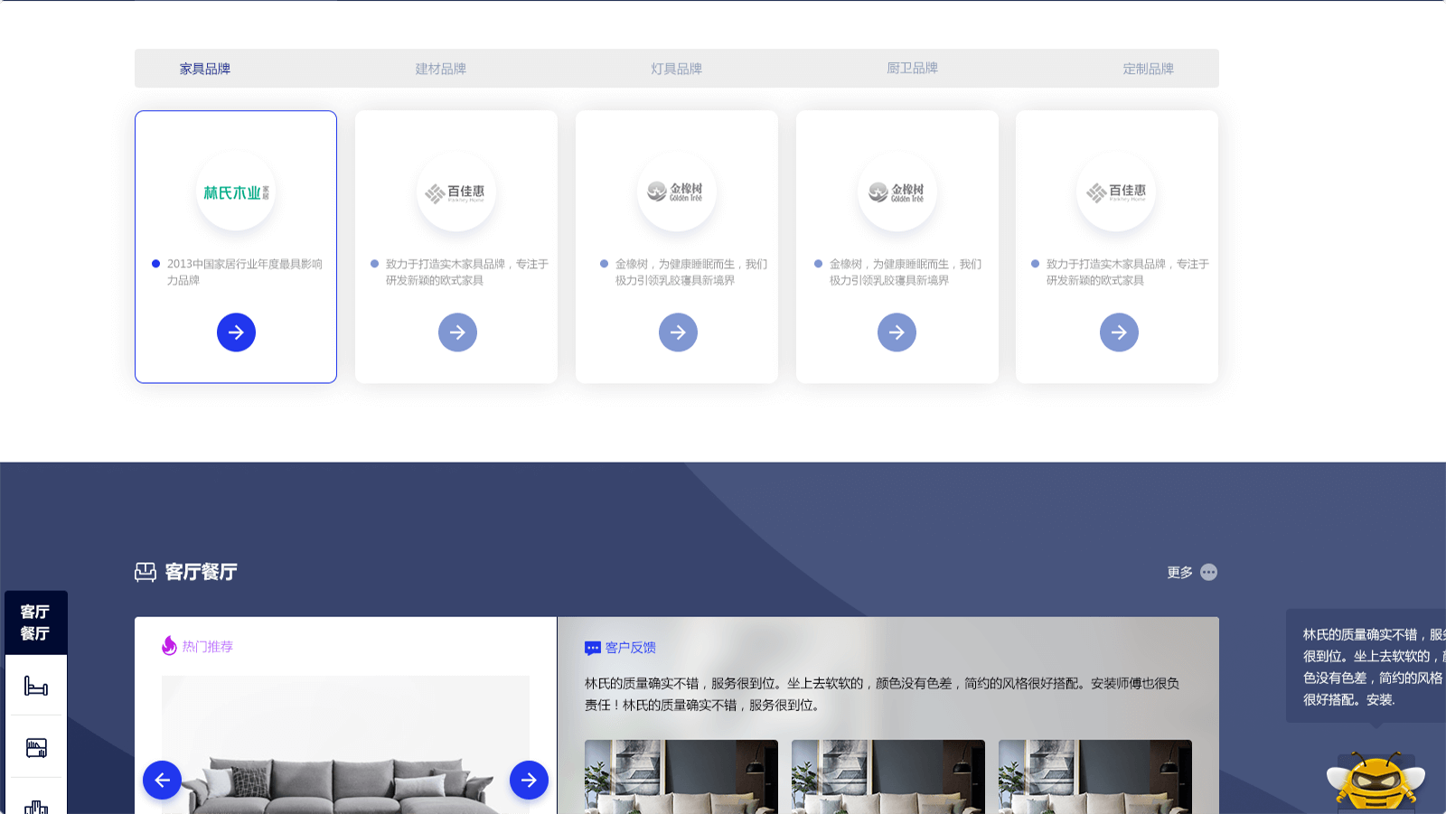
Task: Click the 百佳惠 logo on the second brand card
Action: point(456,192)
